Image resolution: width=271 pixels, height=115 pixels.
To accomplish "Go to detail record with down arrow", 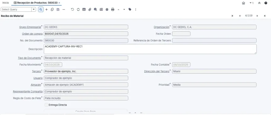I will (x=124, y=9).
